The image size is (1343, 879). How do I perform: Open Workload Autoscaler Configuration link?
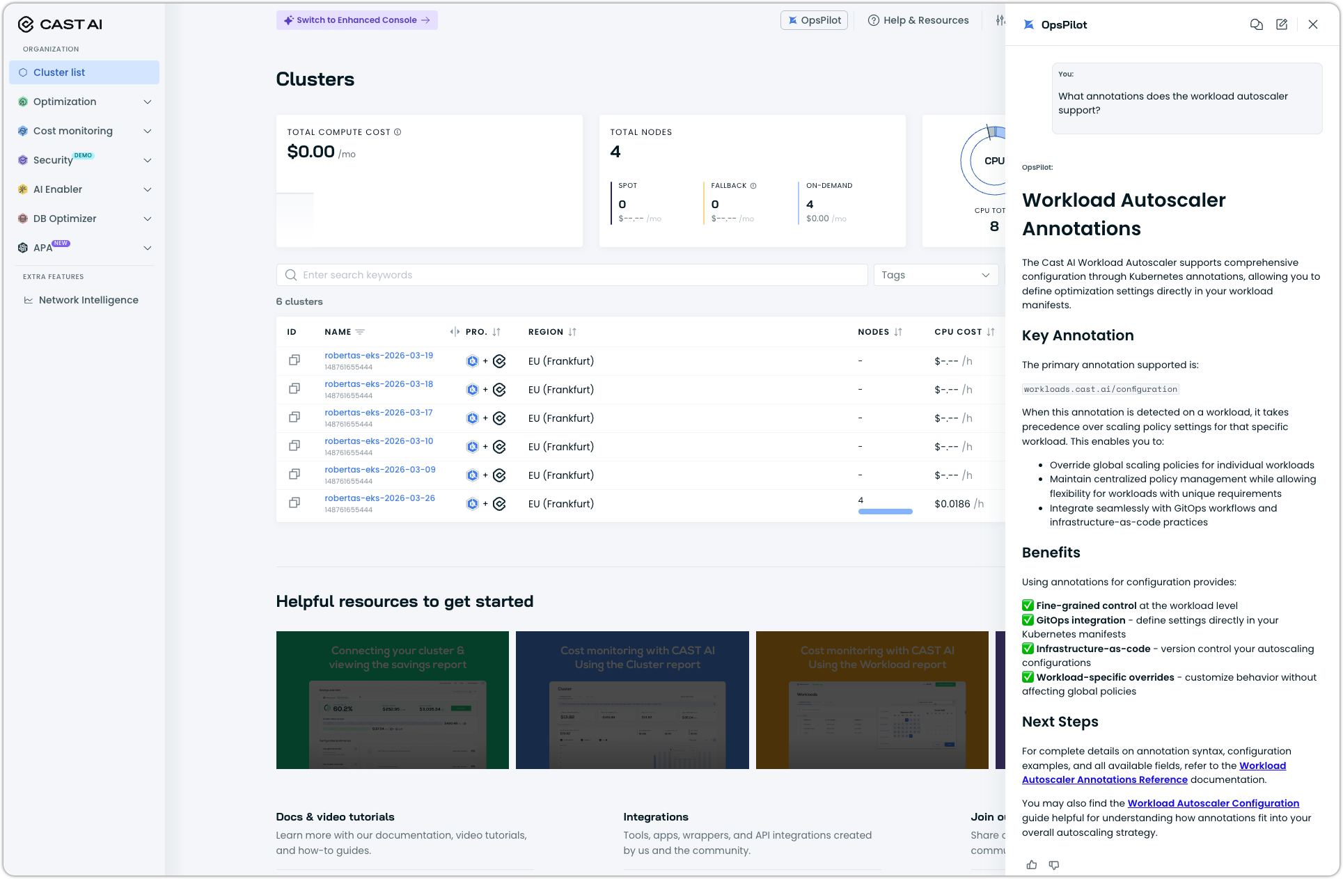(x=1213, y=803)
